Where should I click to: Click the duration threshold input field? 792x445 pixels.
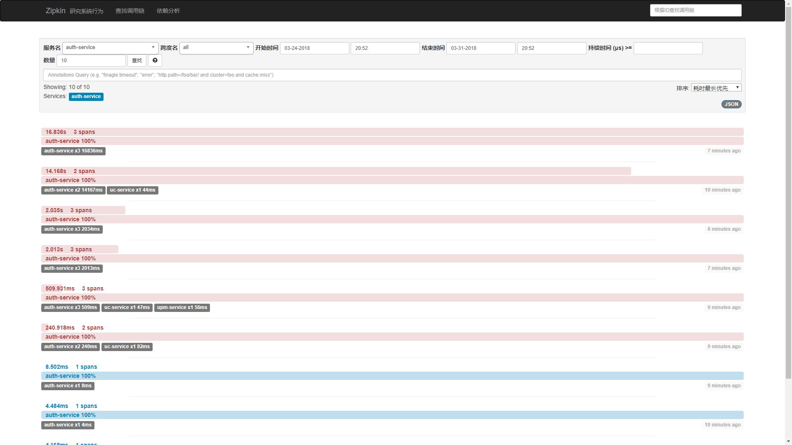click(668, 48)
